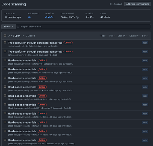Open Hard-coded credentials alert at verifySpec.ts#L60

pyautogui.click(x=22, y=96)
